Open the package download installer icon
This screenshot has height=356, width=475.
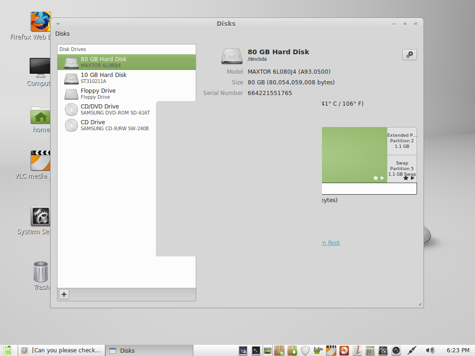point(292,350)
